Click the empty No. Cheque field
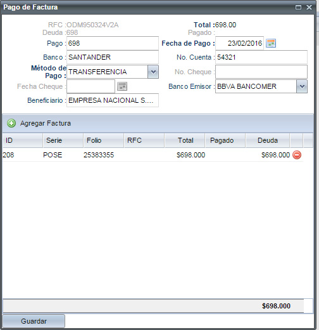 tap(261, 72)
